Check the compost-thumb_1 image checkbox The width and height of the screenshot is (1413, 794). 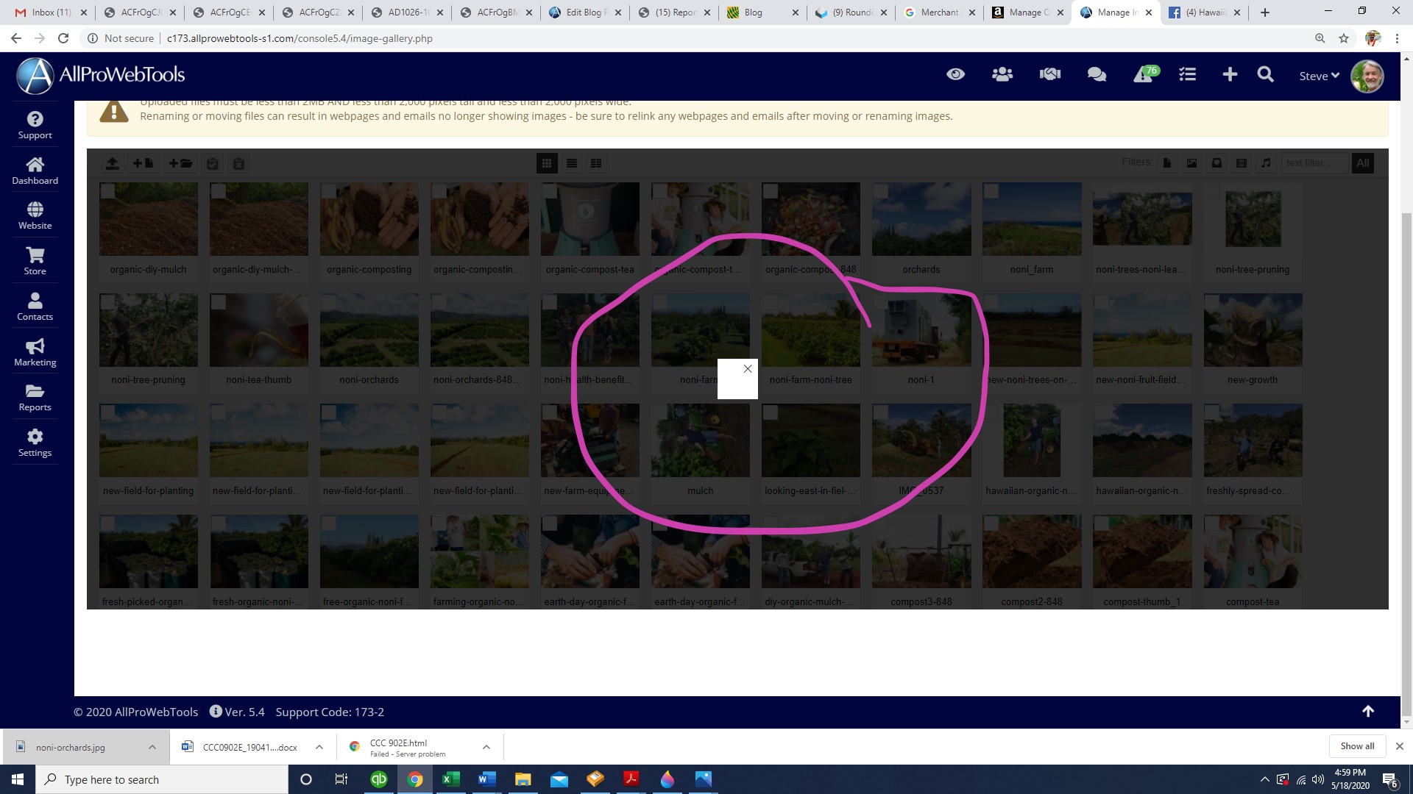(x=1102, y=523)
